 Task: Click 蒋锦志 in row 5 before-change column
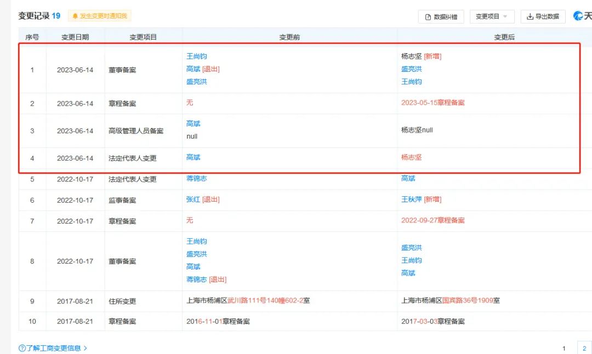[x=197, y=178]
